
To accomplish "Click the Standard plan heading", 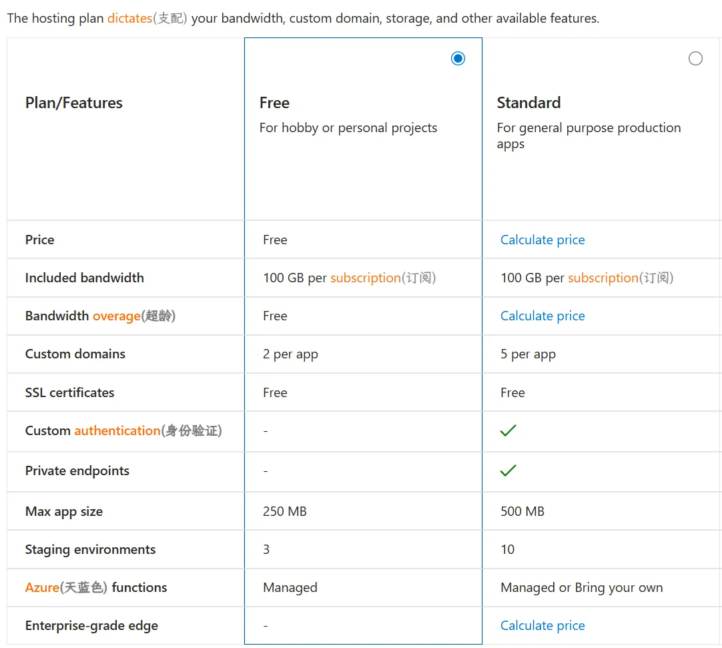I will click(x=528, y=103).
